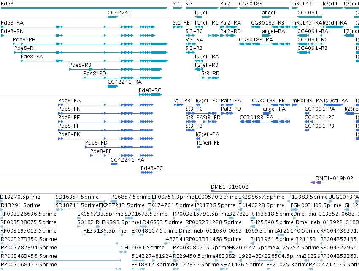This screenshot has height=271, width=359.
Task: Click the Pde8-PE protein label
Action: (69, 118)
